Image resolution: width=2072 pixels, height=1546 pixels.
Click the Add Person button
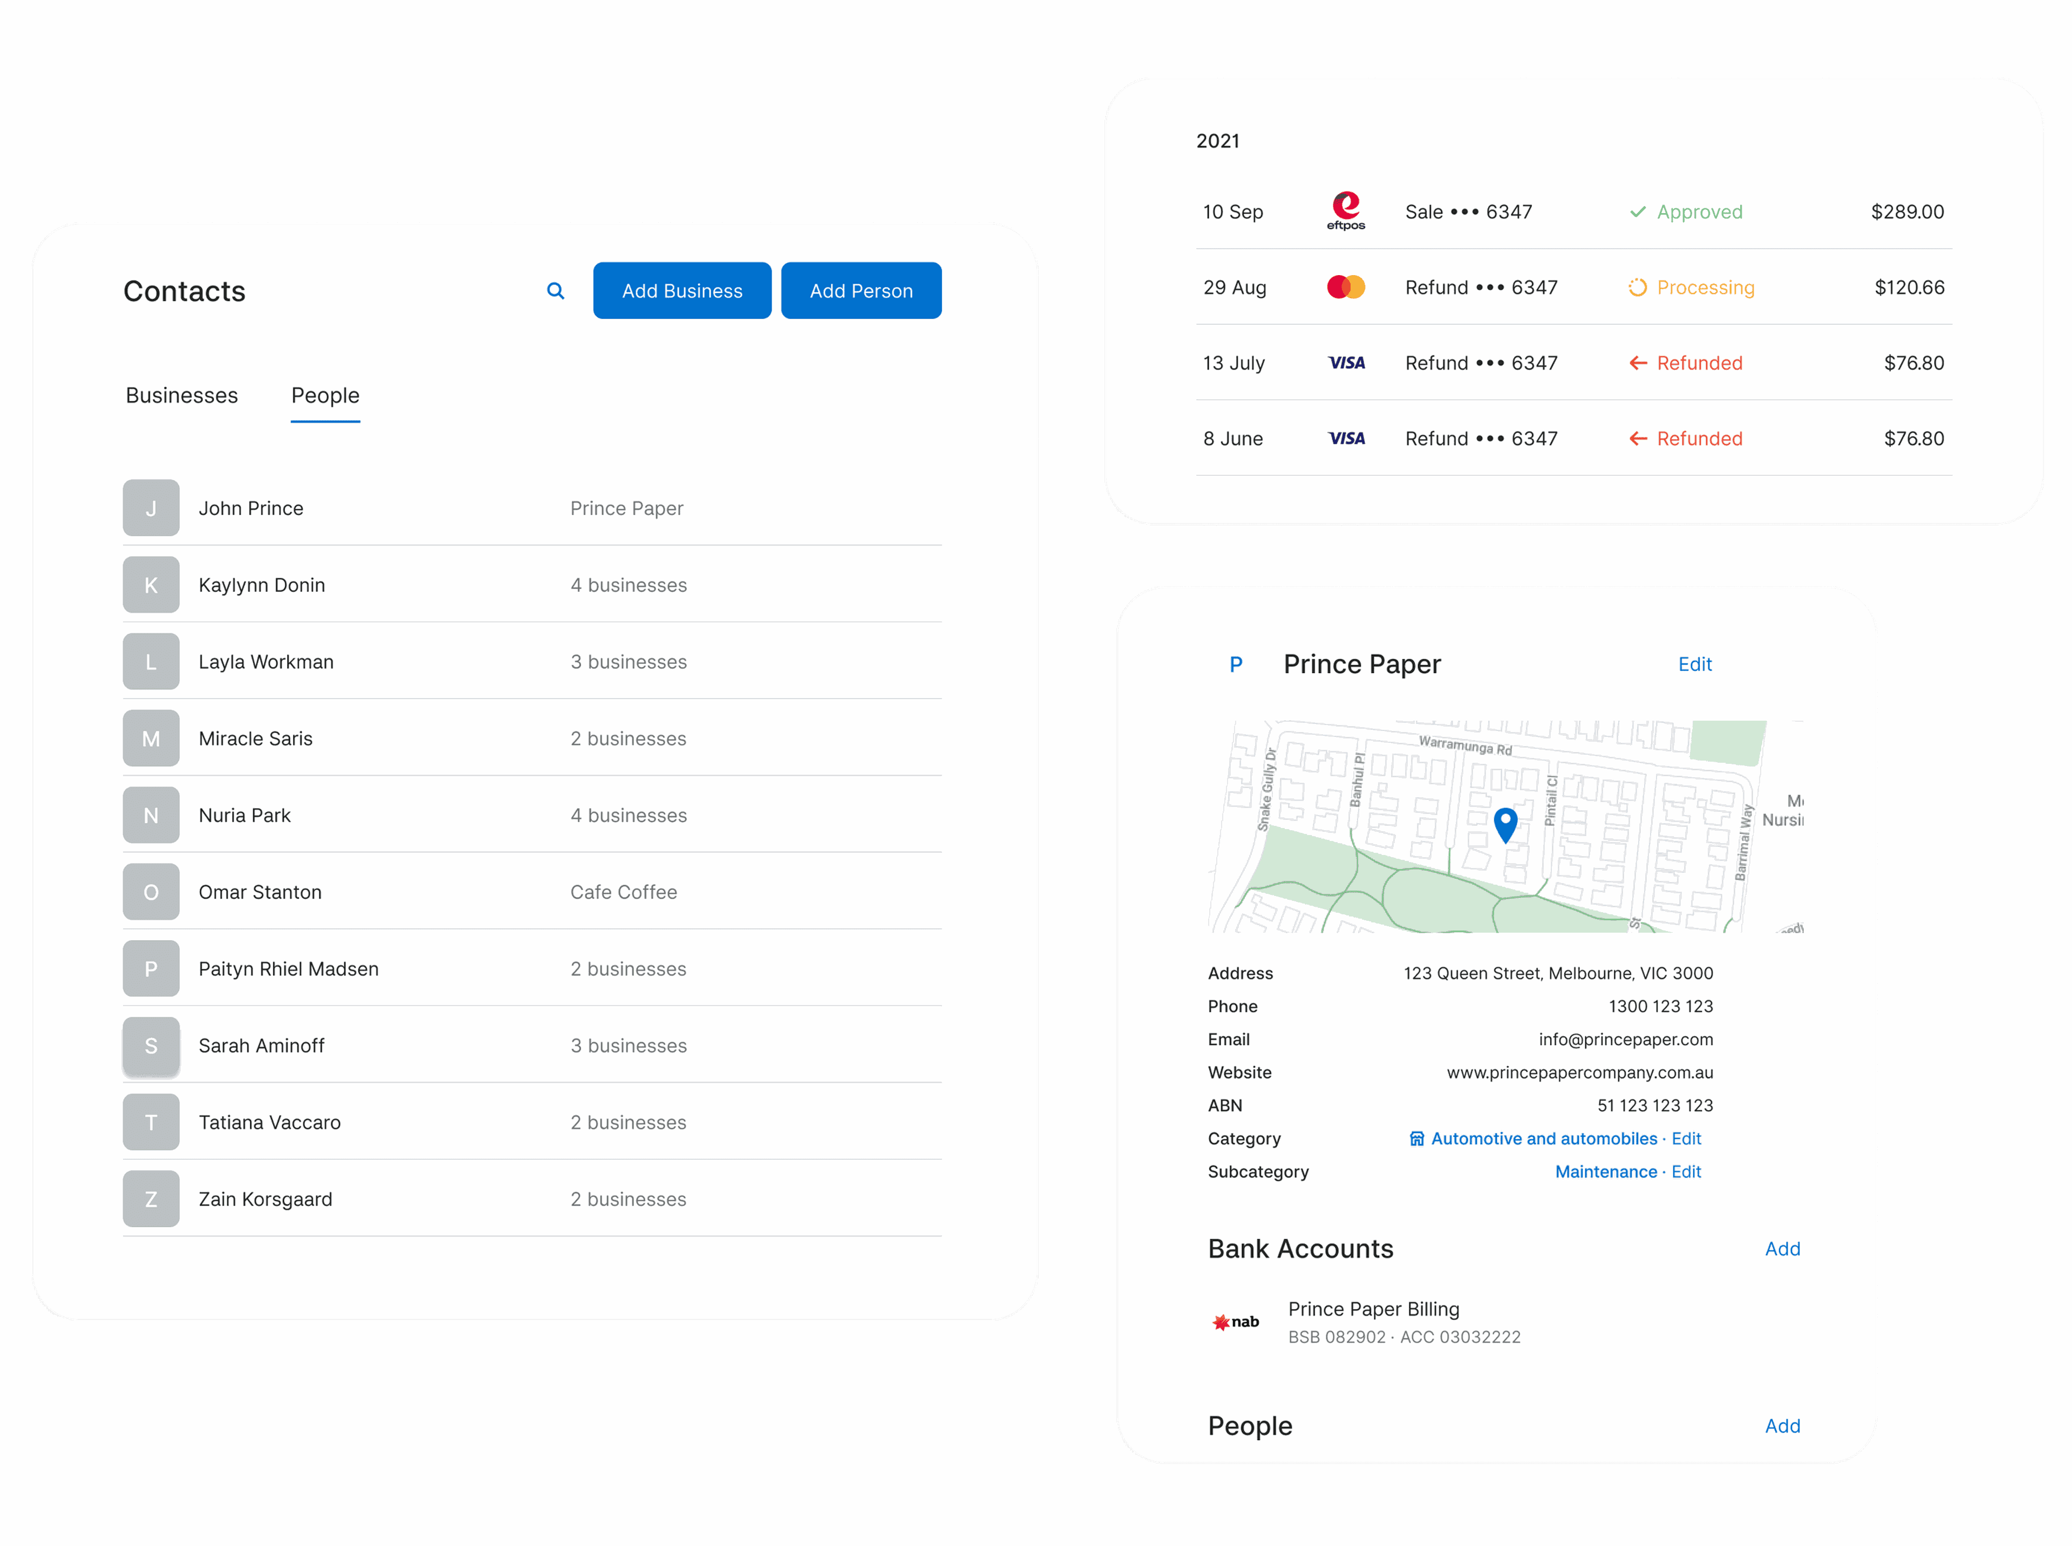click(x=861, y=291)
